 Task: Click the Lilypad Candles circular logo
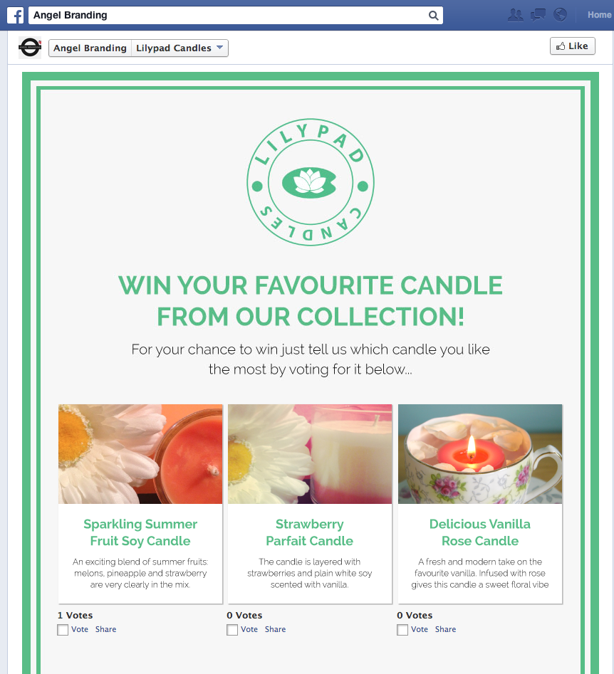[311, 182]
